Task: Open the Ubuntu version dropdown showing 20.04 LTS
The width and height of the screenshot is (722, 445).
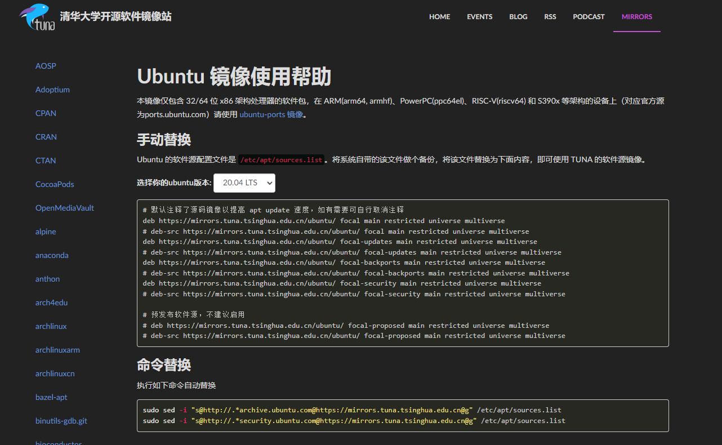Action: pos(244,183)
